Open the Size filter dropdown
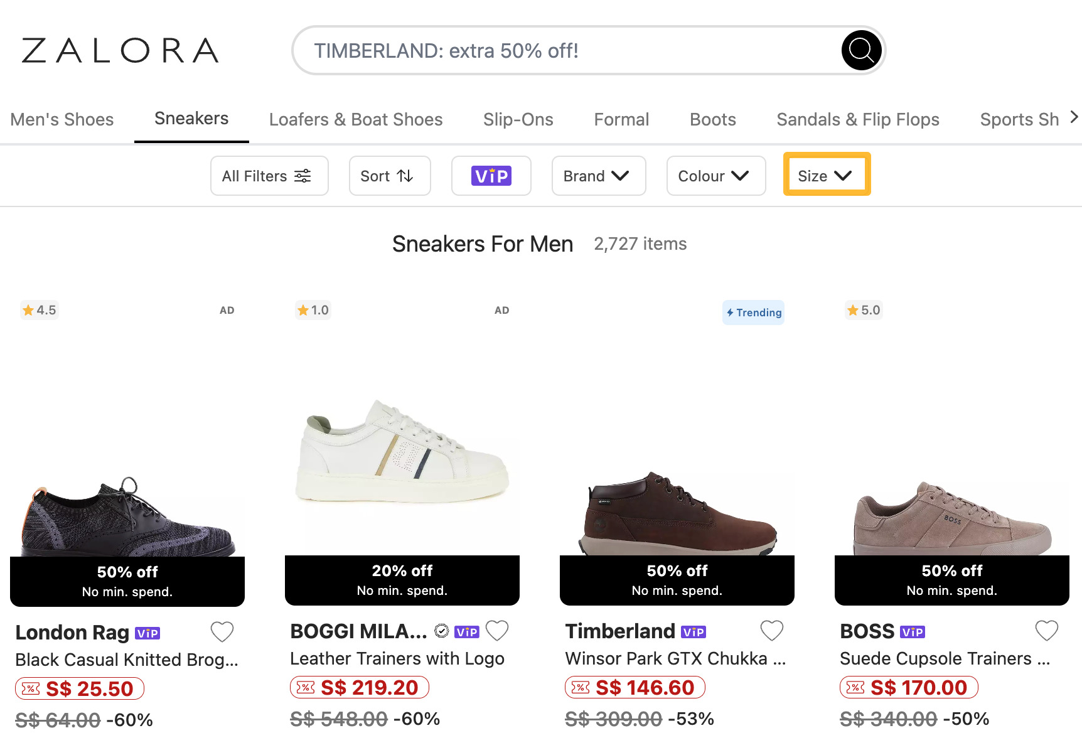 coord(826,176)
